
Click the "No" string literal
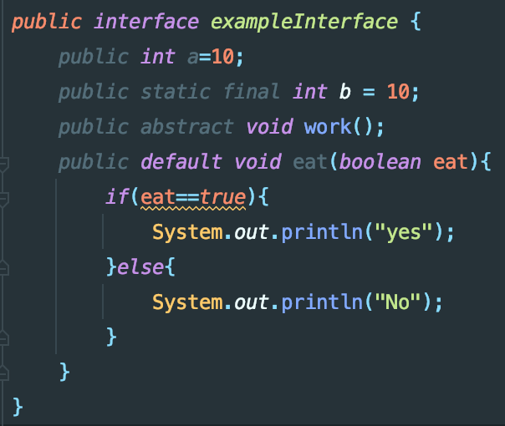[398, 302]
